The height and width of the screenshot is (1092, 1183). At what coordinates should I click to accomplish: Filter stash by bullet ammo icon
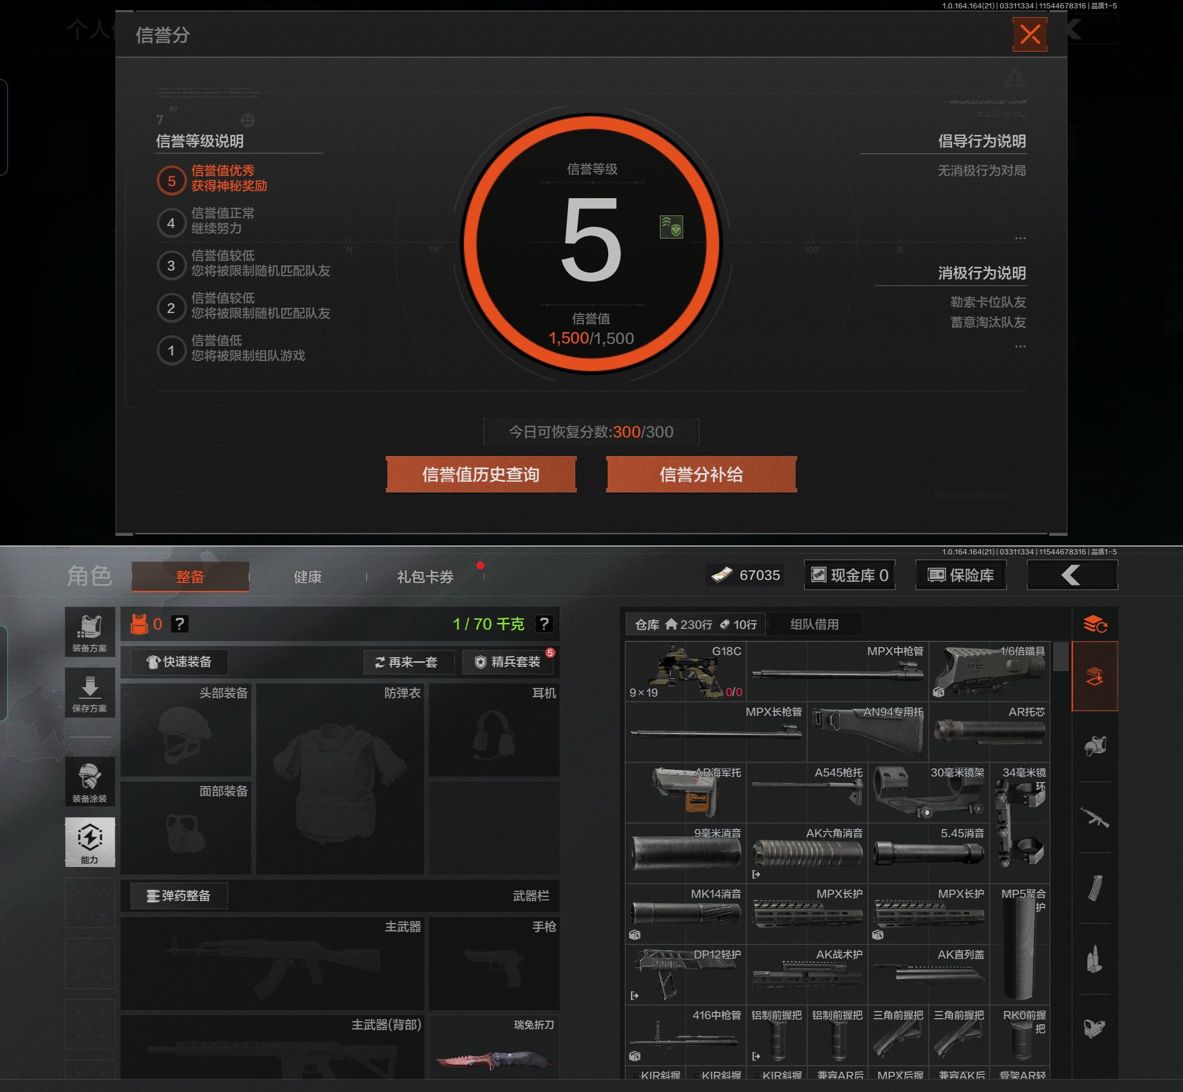[x=1095, y=959]
